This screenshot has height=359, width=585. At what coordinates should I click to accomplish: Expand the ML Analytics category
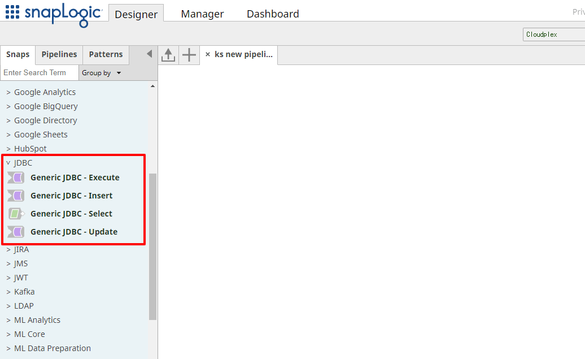[33, 320]
